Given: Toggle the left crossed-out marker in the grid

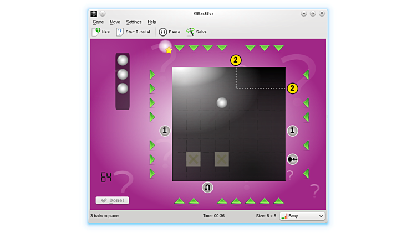Looking at the screenshot, I should pyautogui.click(x=193, y=159).
